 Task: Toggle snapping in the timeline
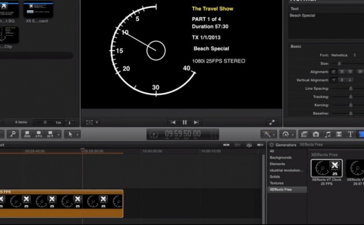tap(260, 145)
